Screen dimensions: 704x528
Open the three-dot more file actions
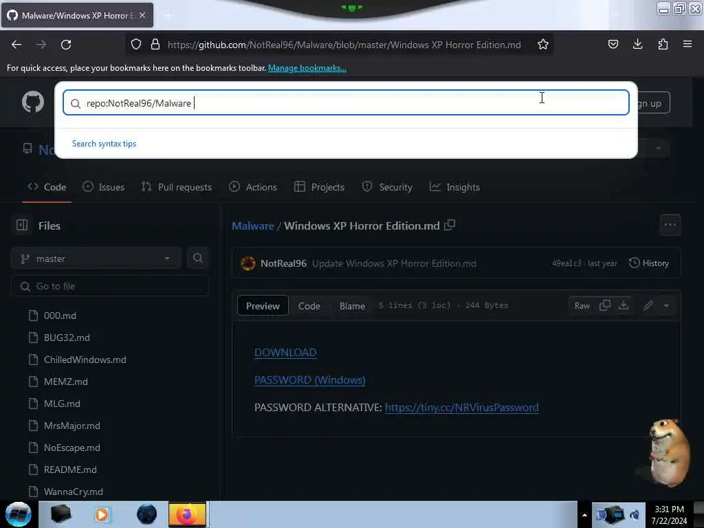pyautogui.click(x=670, y=225)
